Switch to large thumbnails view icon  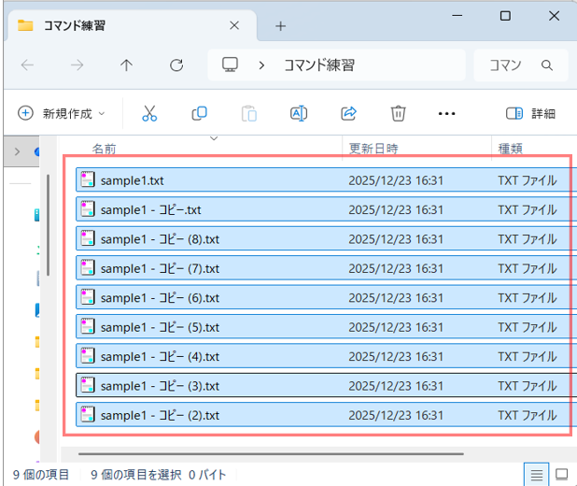point(562,474)
